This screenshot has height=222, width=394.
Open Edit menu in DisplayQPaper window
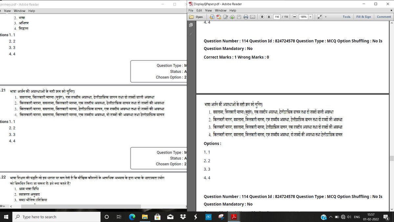tap(199, 11)
